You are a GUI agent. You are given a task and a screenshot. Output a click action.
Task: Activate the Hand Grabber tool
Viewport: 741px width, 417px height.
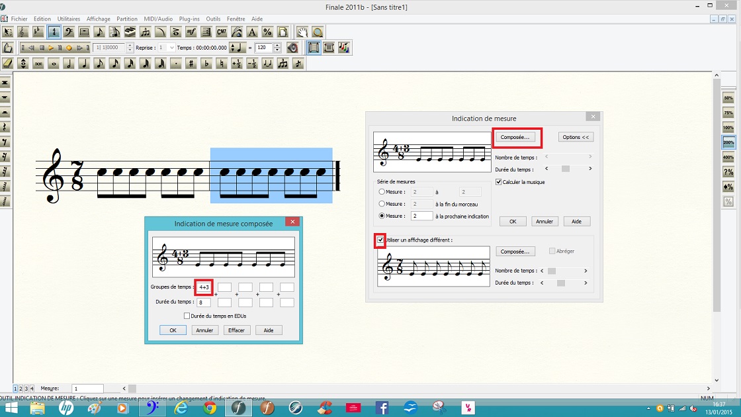click(x=302, y=32)
